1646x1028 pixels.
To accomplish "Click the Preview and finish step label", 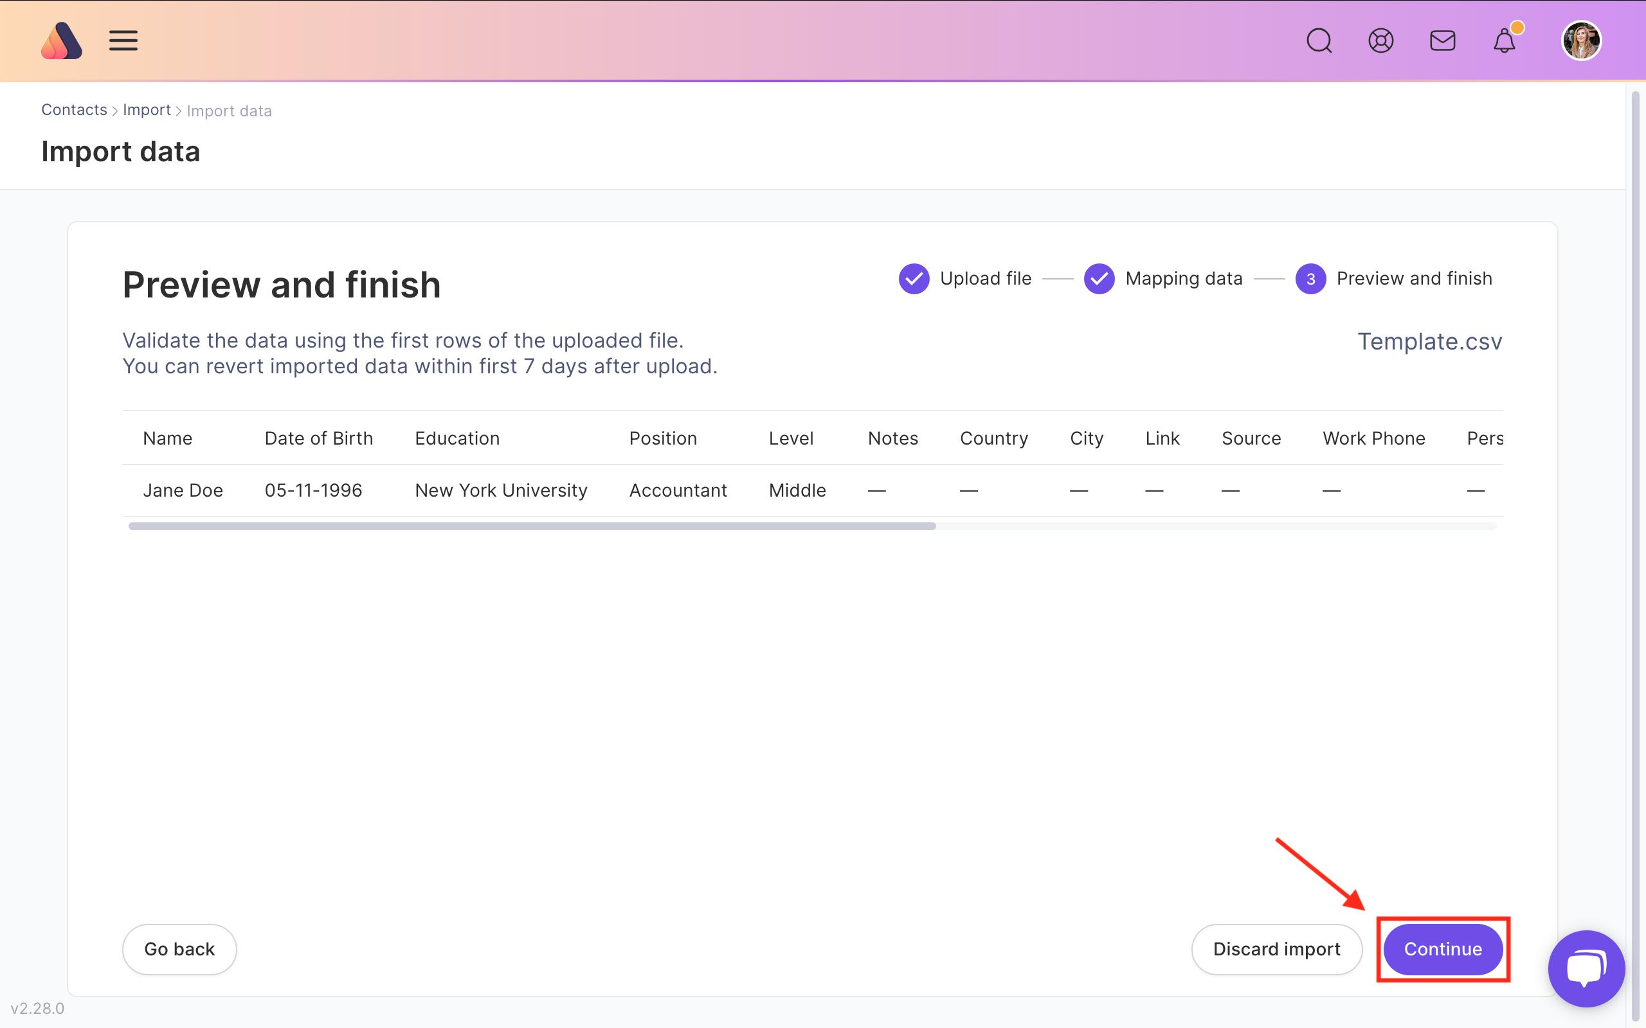I will (1415, 279).
